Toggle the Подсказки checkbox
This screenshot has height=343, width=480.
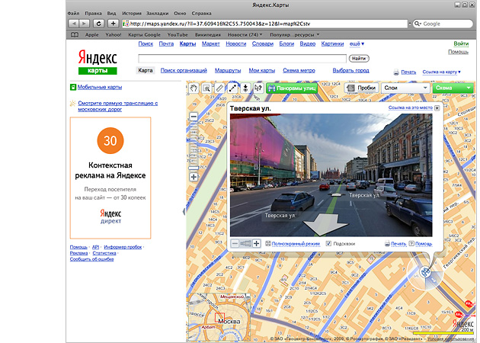(328, 243)
